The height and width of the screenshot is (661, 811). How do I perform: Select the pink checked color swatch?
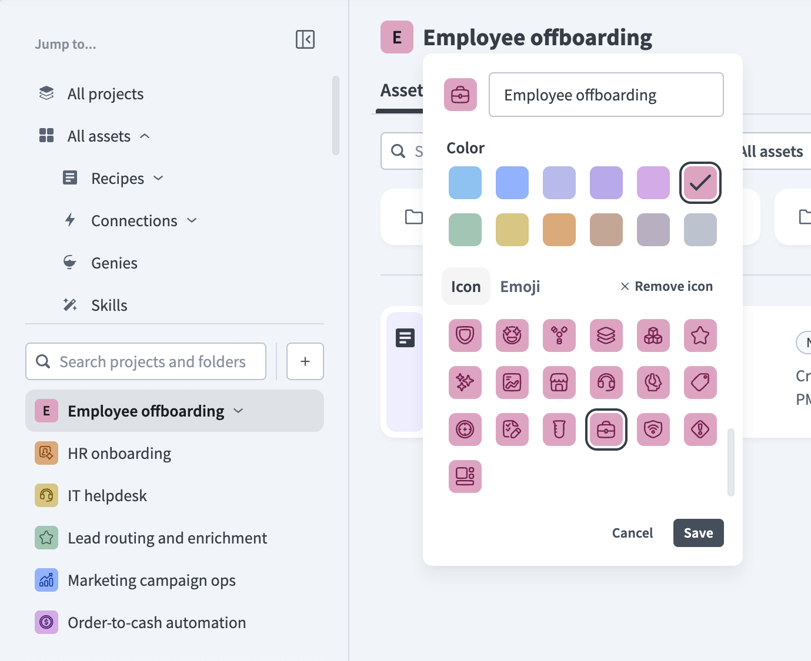700,183
